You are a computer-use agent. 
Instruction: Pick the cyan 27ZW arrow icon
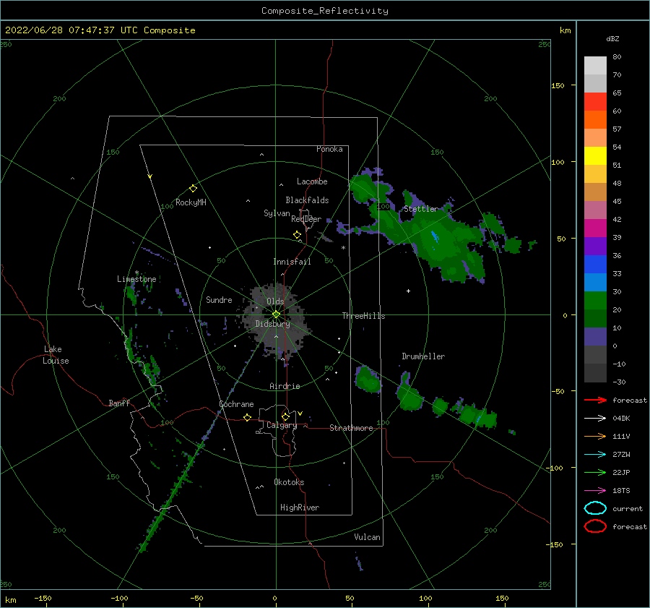pos(595,455)
